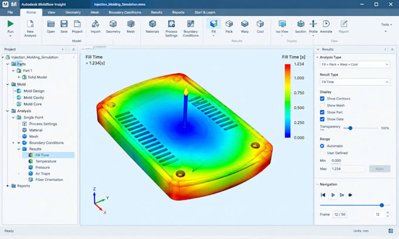Image resolution: width=399 pixels, height=239 pixels.
Task: Jump to first animation frame
Action: pos(323,195)
